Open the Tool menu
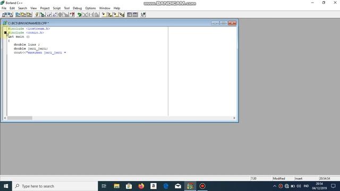 click(66, 8)
